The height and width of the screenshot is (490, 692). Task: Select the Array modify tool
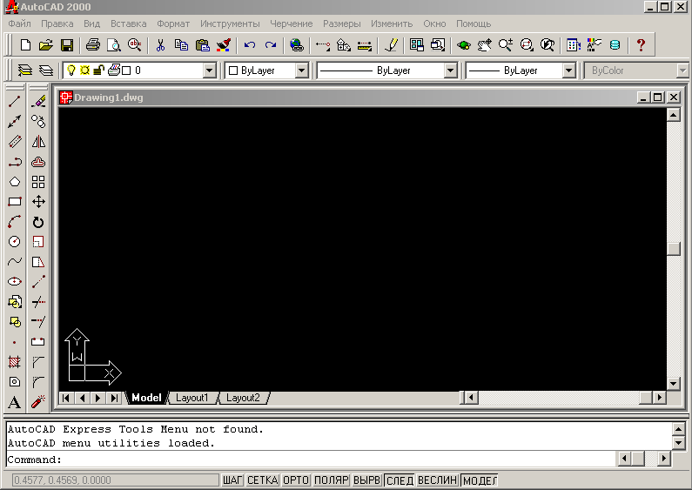coord(38,182)
